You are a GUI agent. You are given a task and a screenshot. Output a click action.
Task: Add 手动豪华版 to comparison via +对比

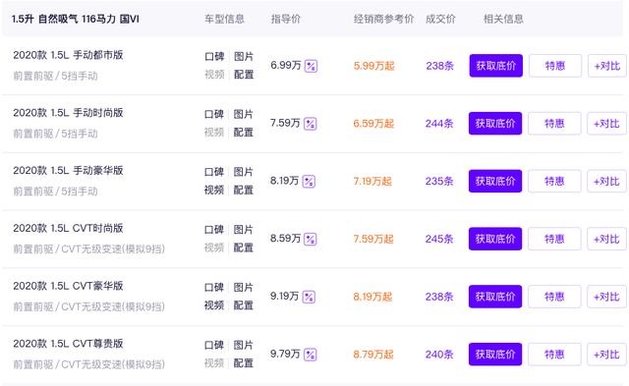point(606,181)
